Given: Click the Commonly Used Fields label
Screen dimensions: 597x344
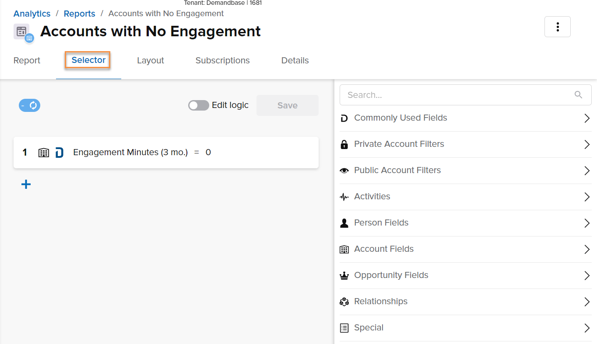Looking at the screenshot, I should tap(400, 118).
